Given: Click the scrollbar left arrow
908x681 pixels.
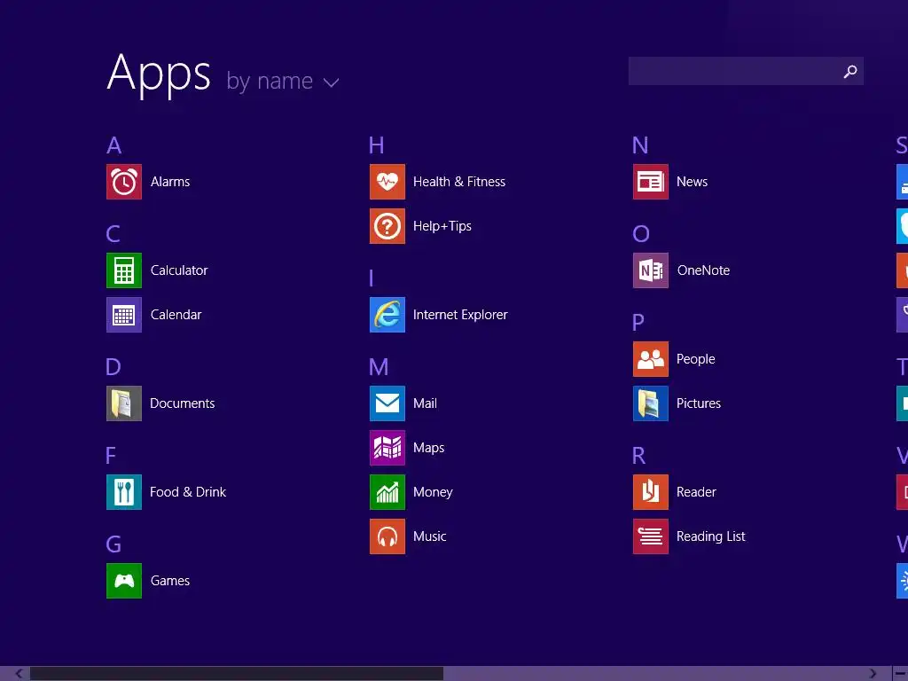Looking at the screenshot, I should click(x=20, y=674).
